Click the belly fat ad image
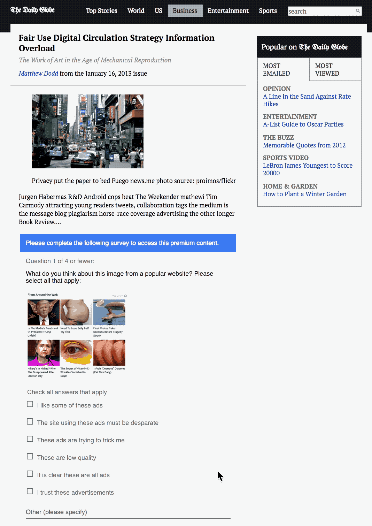This screenshot has width=372, height=526. point(76,312)
